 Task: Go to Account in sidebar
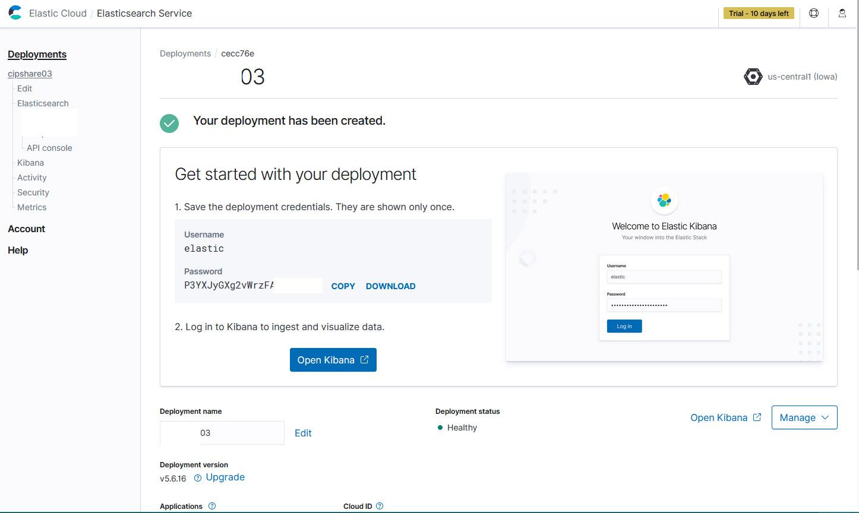26,229
